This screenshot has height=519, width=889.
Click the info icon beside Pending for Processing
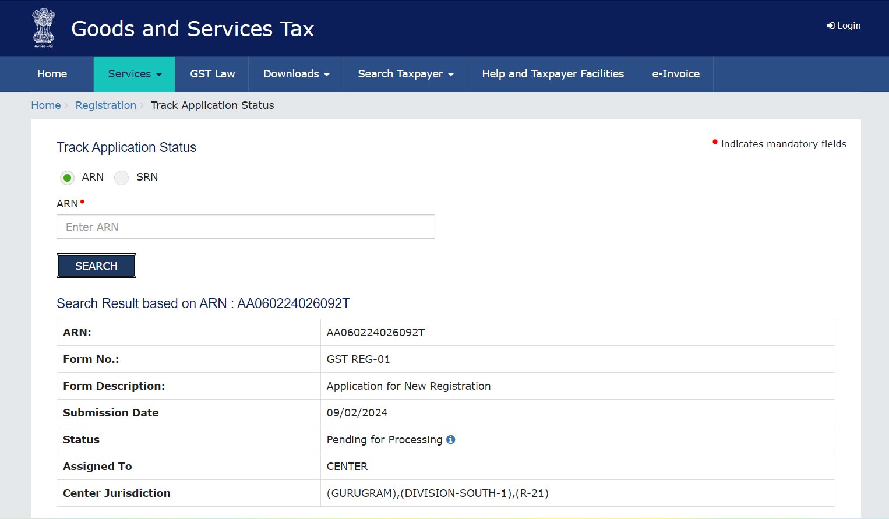click(x=450, y=440)
